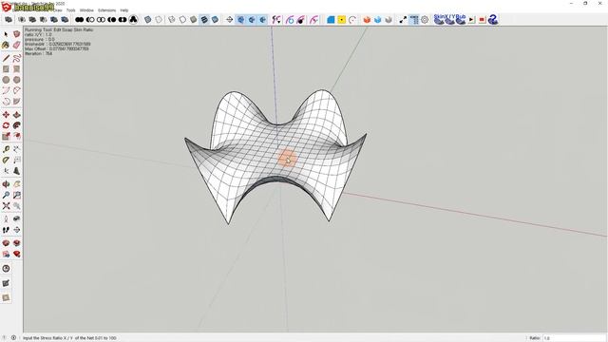Select the arrow Select tool
The width and height of the screenshot is (608, 342).
click(x=6, y=34)
